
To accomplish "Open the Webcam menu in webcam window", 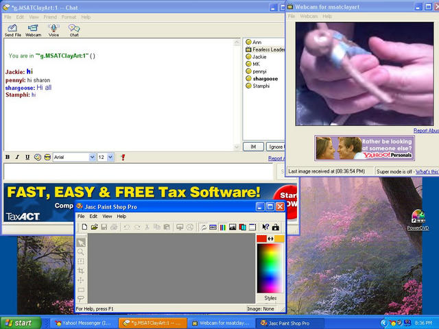I will (309, 16).
